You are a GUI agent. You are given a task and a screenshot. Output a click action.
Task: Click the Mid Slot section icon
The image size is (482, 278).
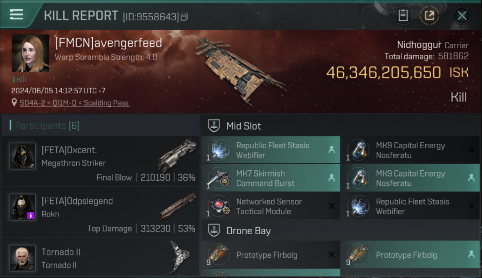pyautogui.click(x=214, y=126)
